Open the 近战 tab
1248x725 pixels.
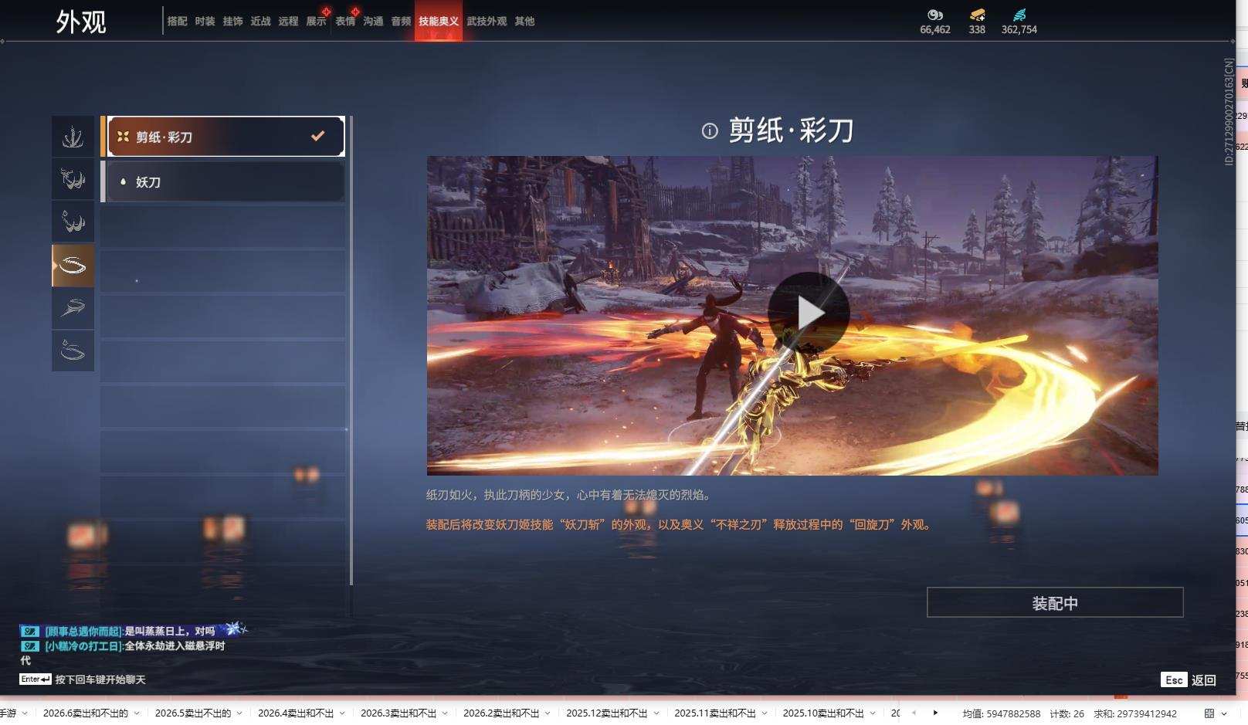coord(260,21)
